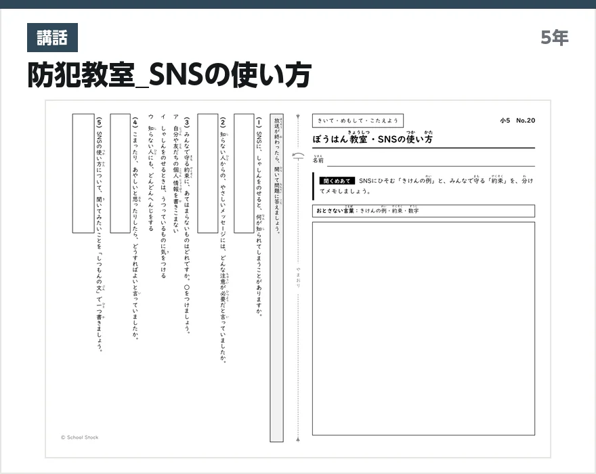Click the きいて・めもして・こたえよう label box
Viewport: 596px width, 474px height.
(358, 121)
